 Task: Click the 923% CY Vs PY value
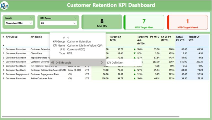tap(171, 74)
